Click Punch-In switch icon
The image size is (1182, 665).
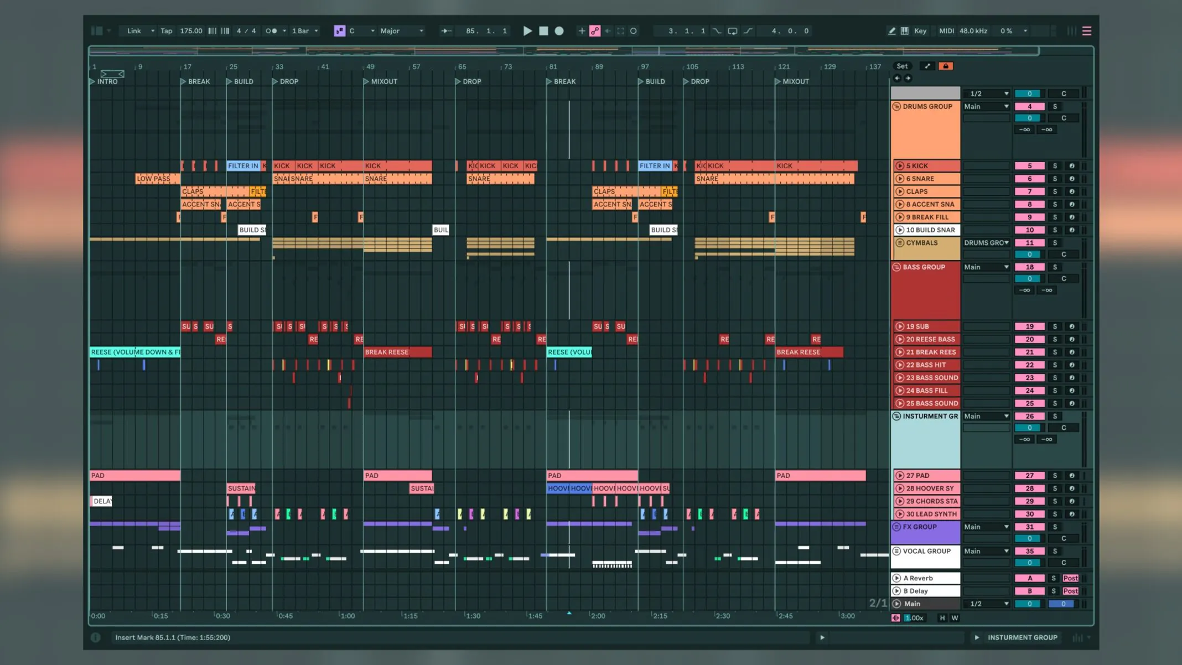717,31
